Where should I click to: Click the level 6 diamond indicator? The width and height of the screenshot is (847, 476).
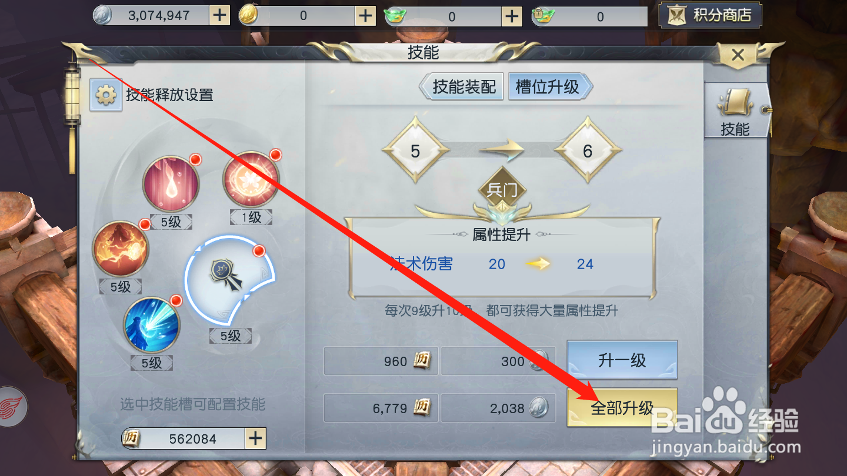pyautogui.click(x=588, y=151)
